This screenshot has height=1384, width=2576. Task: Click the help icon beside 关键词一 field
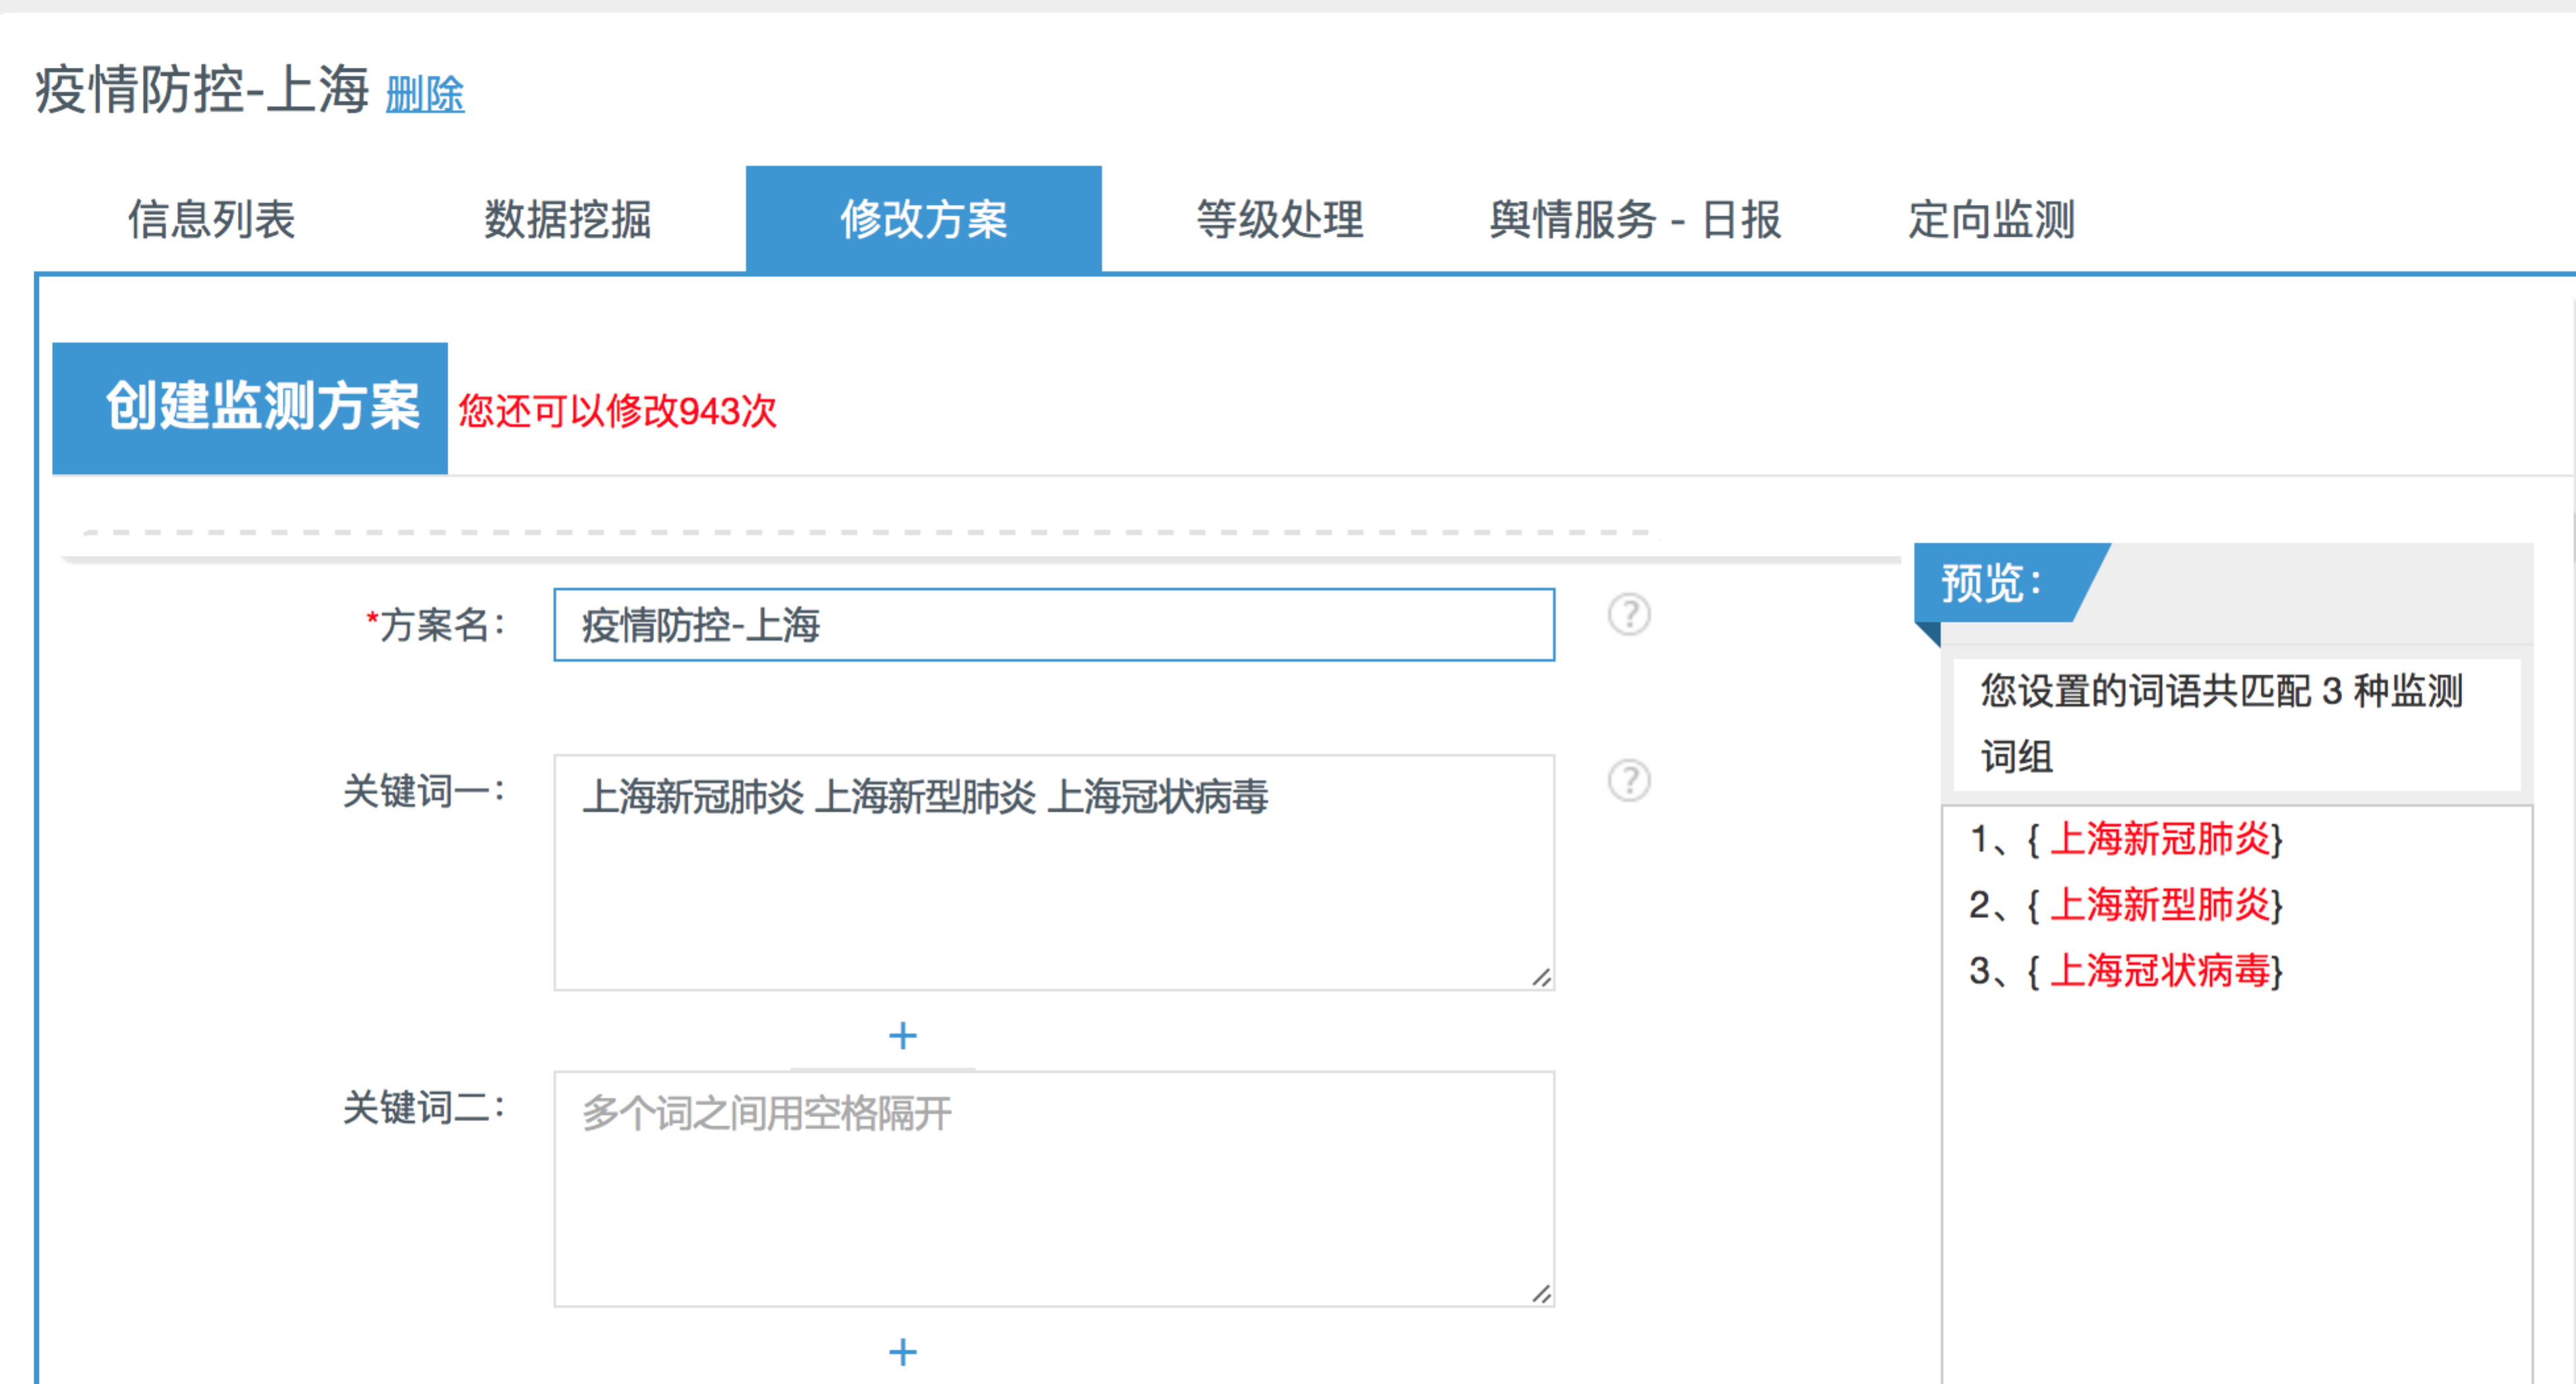(1629, 780)
